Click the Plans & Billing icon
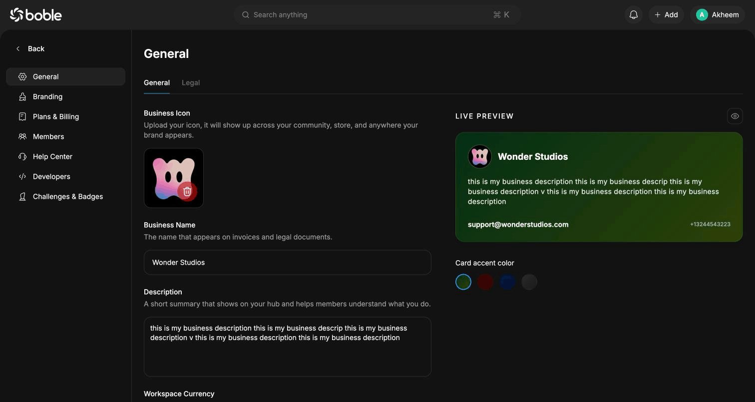This screenshot has width=755, height=402. tap(22, 116)
